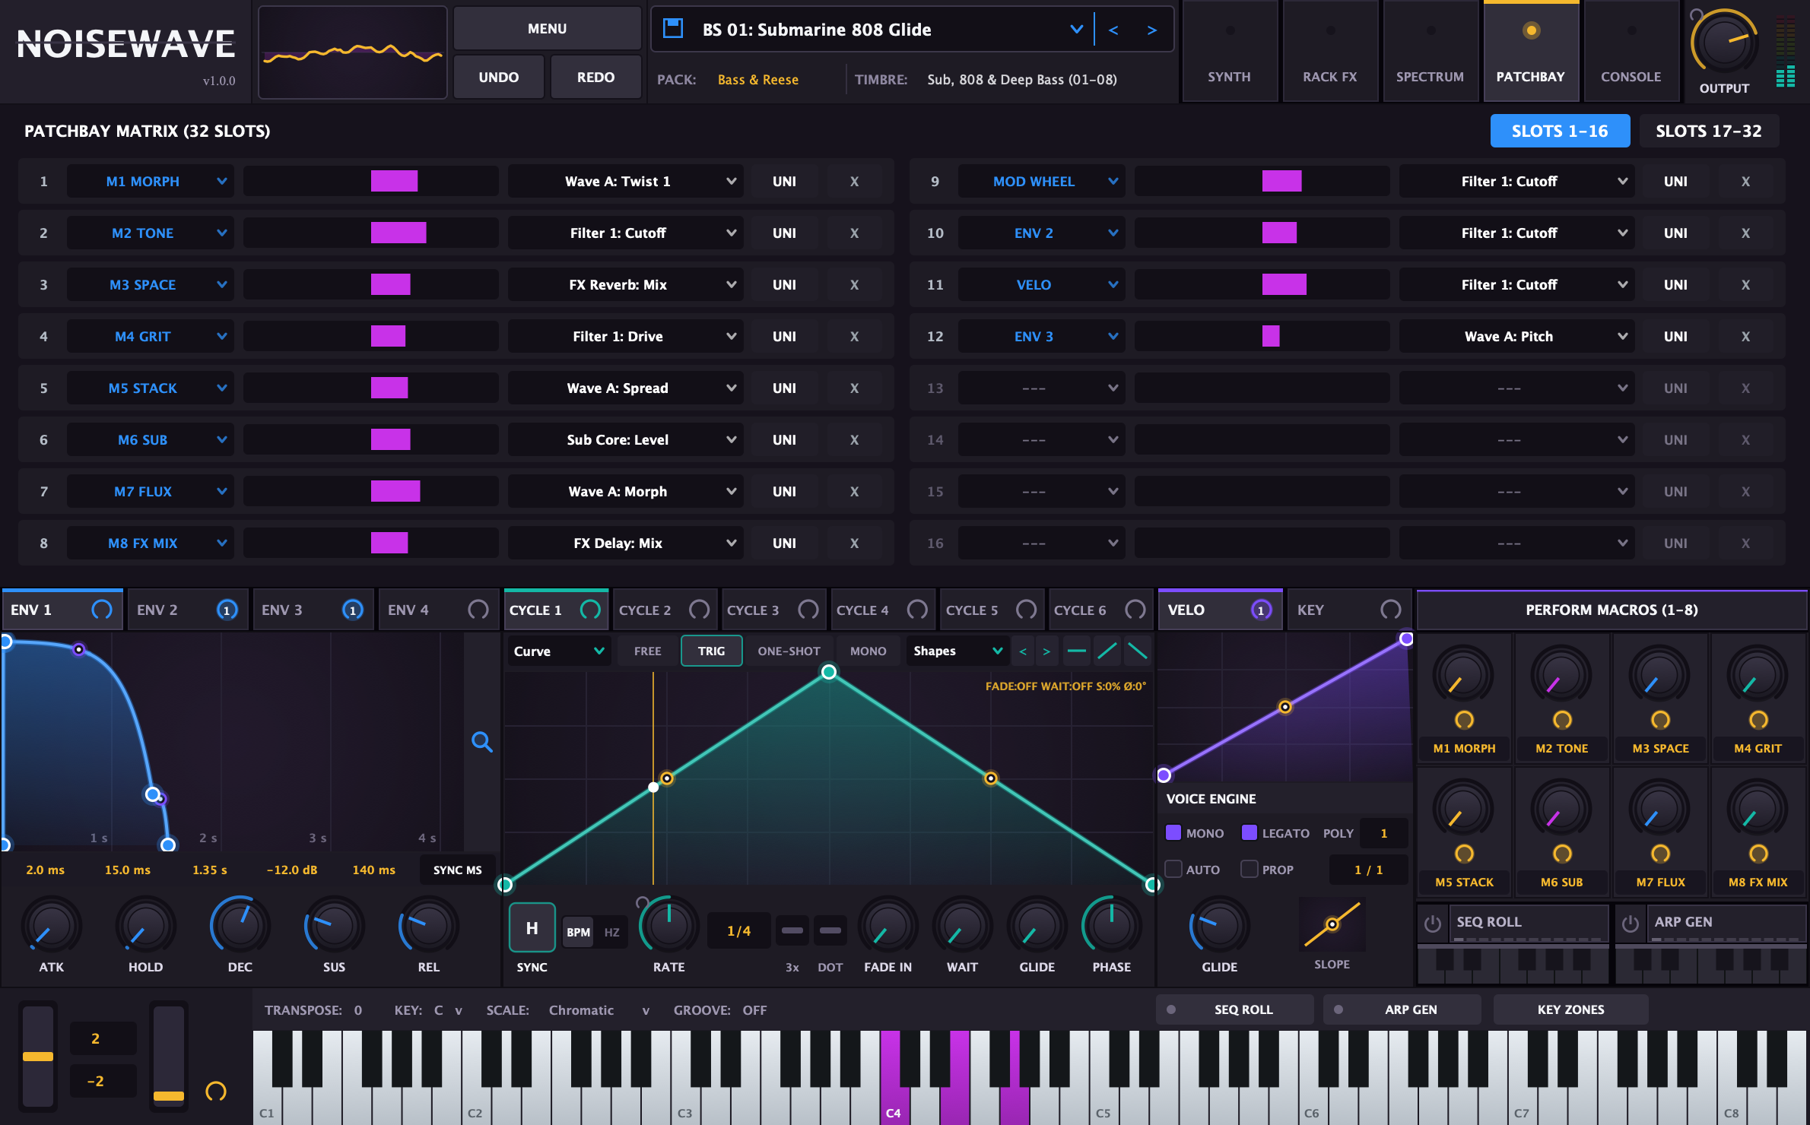
Task: Switch to the SYNTH tab
Action: [1229, 51]
